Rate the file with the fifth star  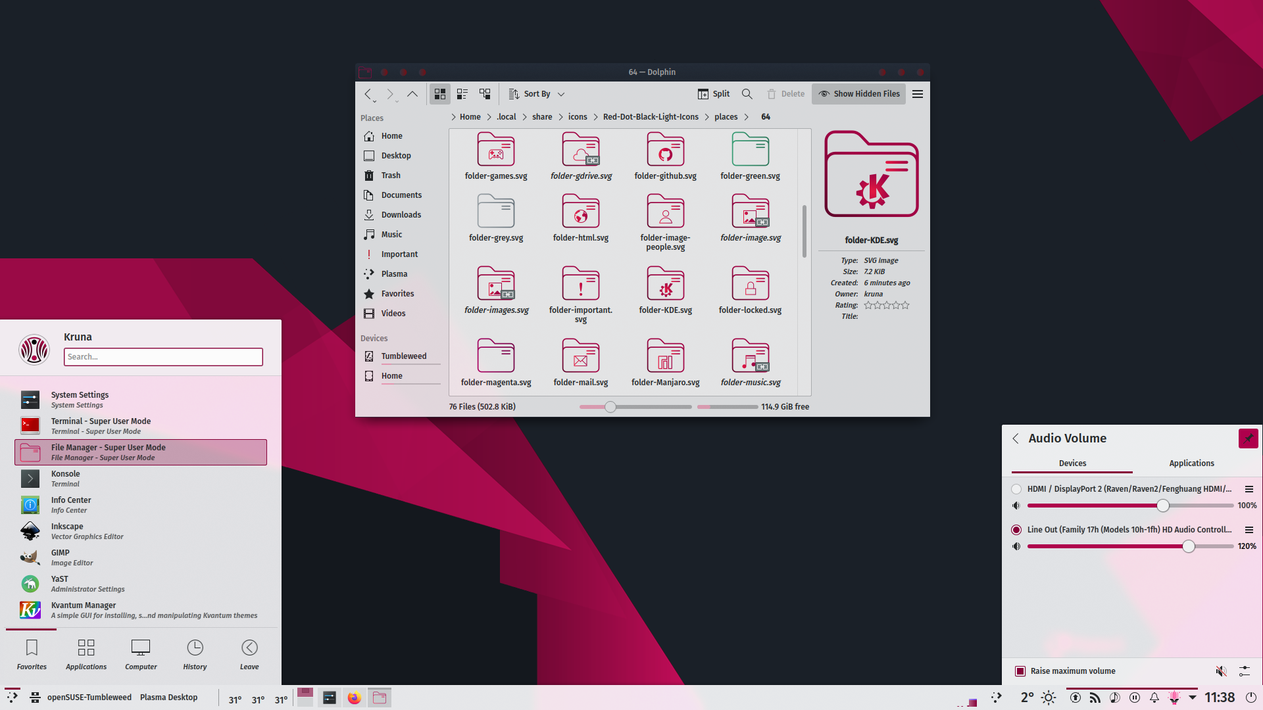coord(905,305)
